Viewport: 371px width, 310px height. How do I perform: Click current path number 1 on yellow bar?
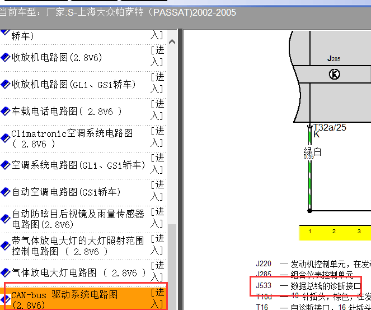tap(309, 232)
